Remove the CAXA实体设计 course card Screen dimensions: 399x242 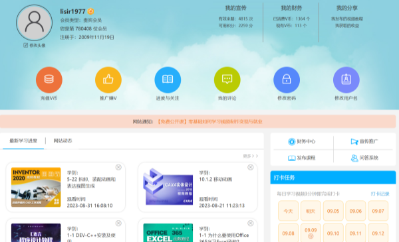coord(251,167)
